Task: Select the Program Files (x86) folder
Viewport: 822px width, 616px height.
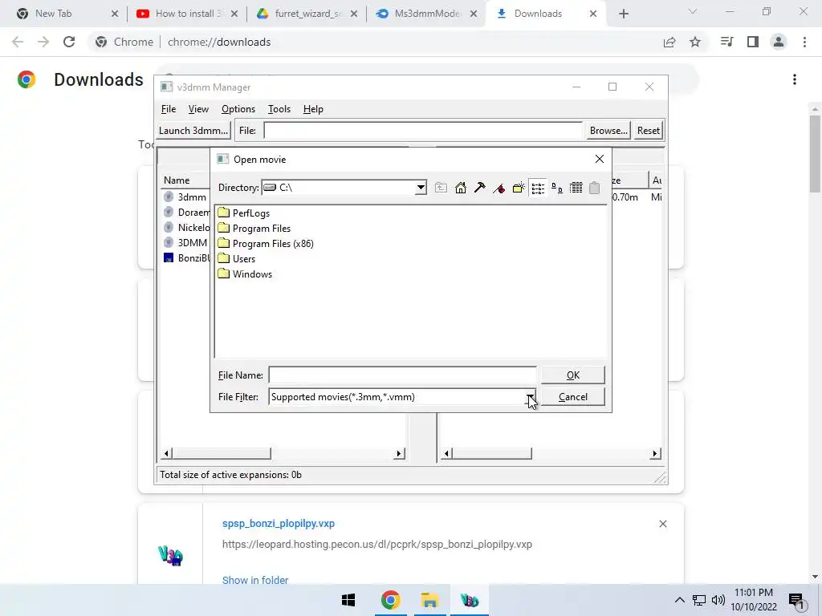Action: [266, 244]
